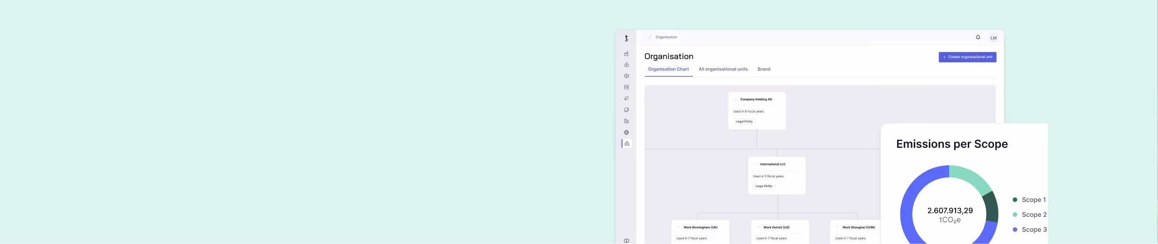Open the stacked cubes sidebar icon
Screen dimensions: 1158x244
tap(626, 65)
